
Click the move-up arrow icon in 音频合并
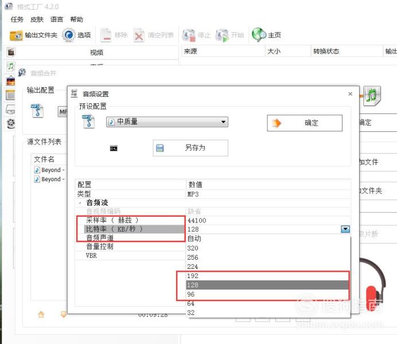(41, 314)
